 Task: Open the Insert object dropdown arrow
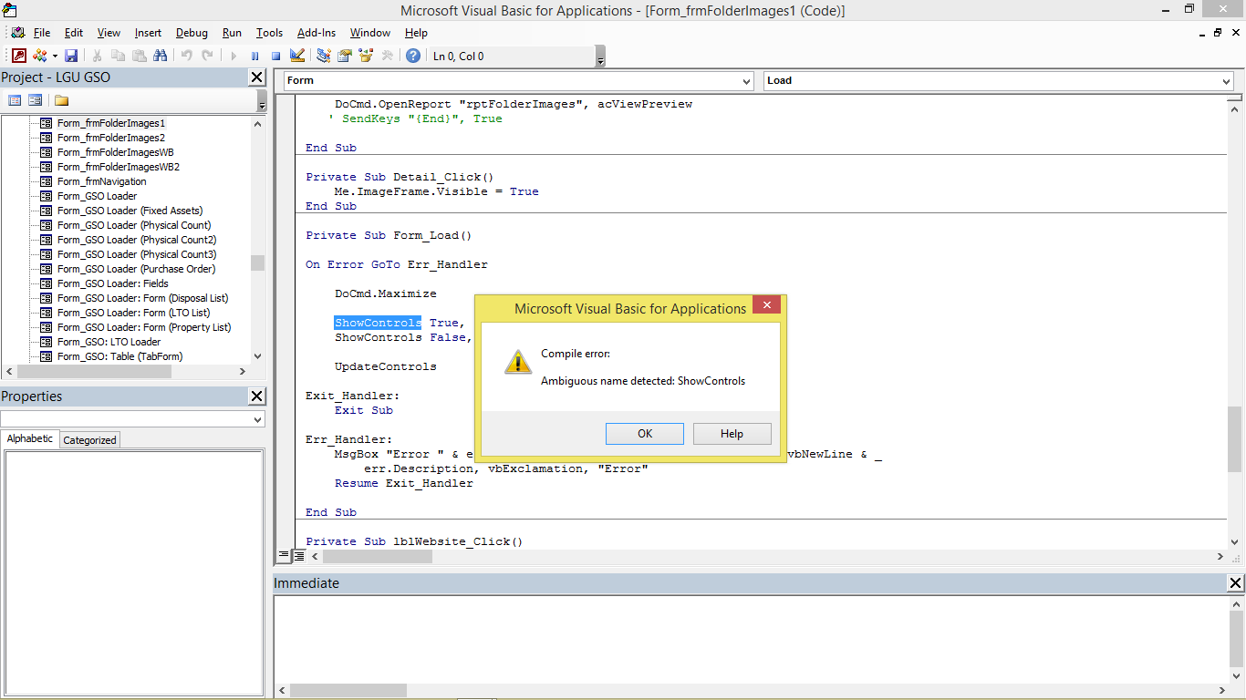(55, 56)
